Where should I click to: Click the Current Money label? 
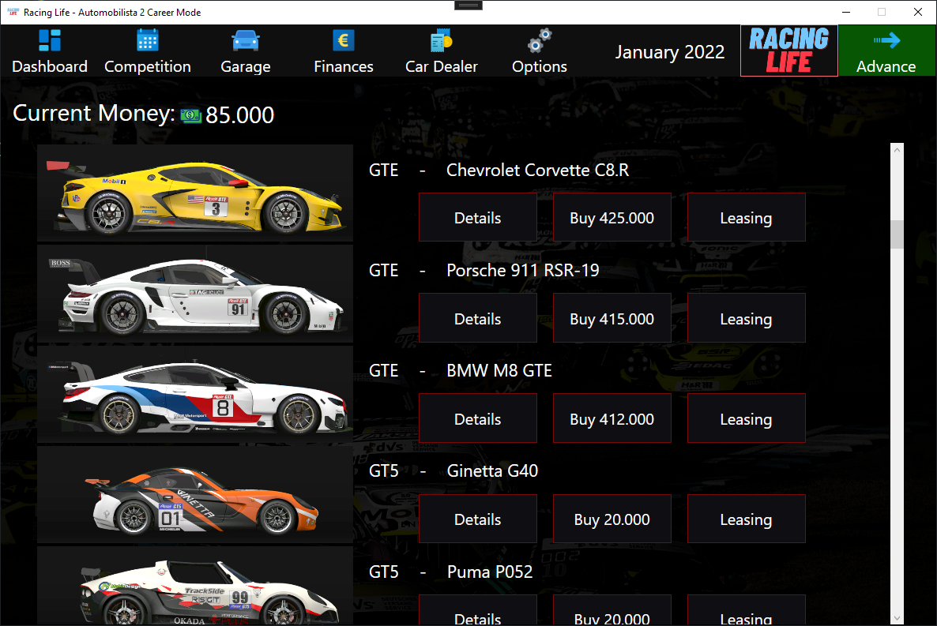94,114
